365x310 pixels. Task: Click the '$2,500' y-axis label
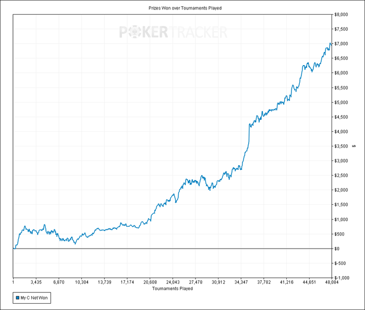341,176
